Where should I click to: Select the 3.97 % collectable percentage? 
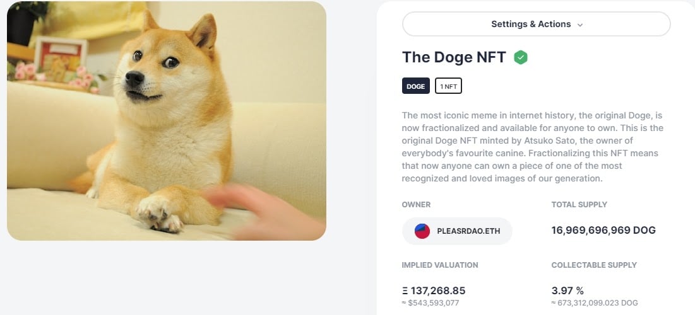click(567, 290)
